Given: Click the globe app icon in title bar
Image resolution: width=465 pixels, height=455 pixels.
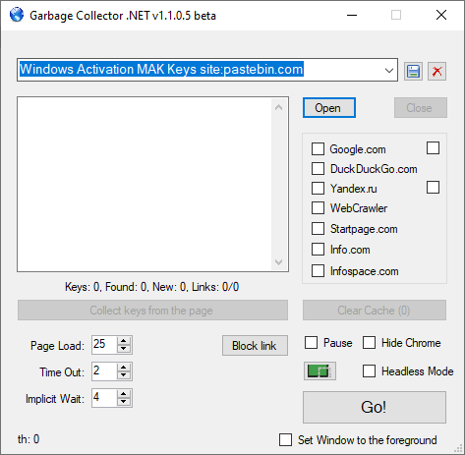Looking at the screenshot, I should (x=17, y=15).
